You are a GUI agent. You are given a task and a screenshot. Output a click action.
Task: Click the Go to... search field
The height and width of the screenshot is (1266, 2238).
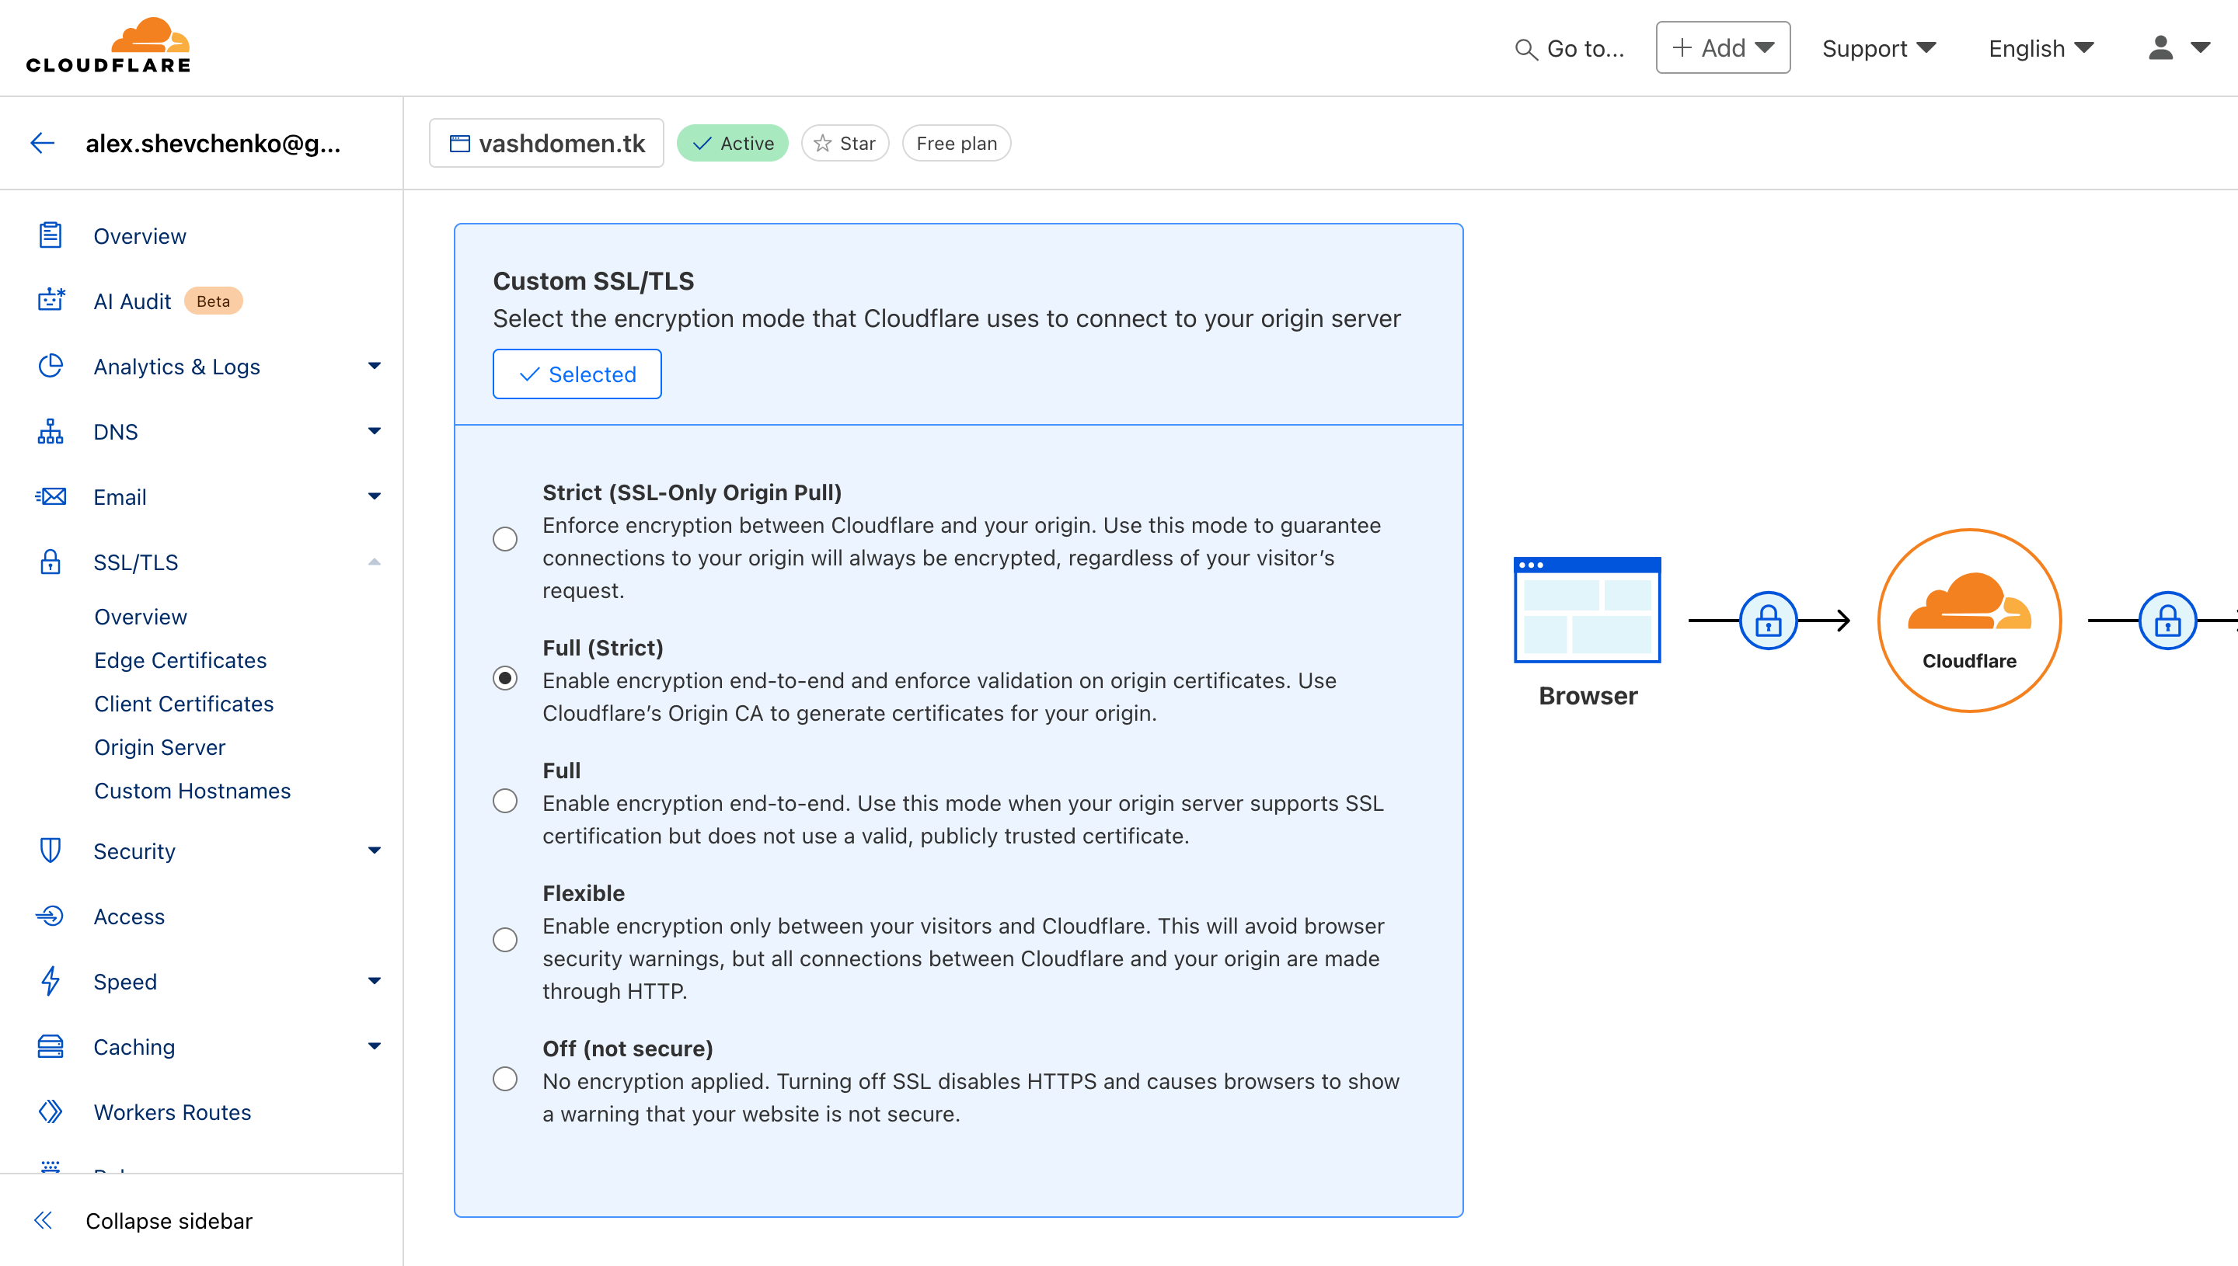click(1569, 49)
